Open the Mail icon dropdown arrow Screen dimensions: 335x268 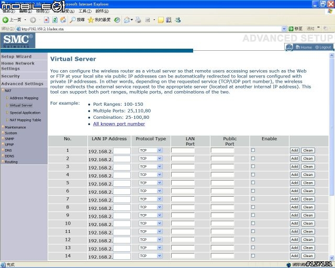tap(132, 20)
